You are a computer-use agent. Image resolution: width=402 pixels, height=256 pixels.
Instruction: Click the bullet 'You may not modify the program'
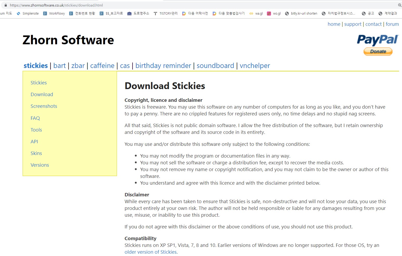point(215,156)
